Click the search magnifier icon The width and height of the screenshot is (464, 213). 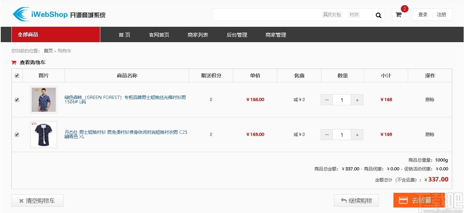tap(378, 15)
